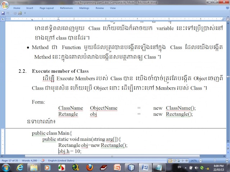Click the English (United States) language indicator
The width and height of the screenshot is (230, 172).
click(61, 161)
